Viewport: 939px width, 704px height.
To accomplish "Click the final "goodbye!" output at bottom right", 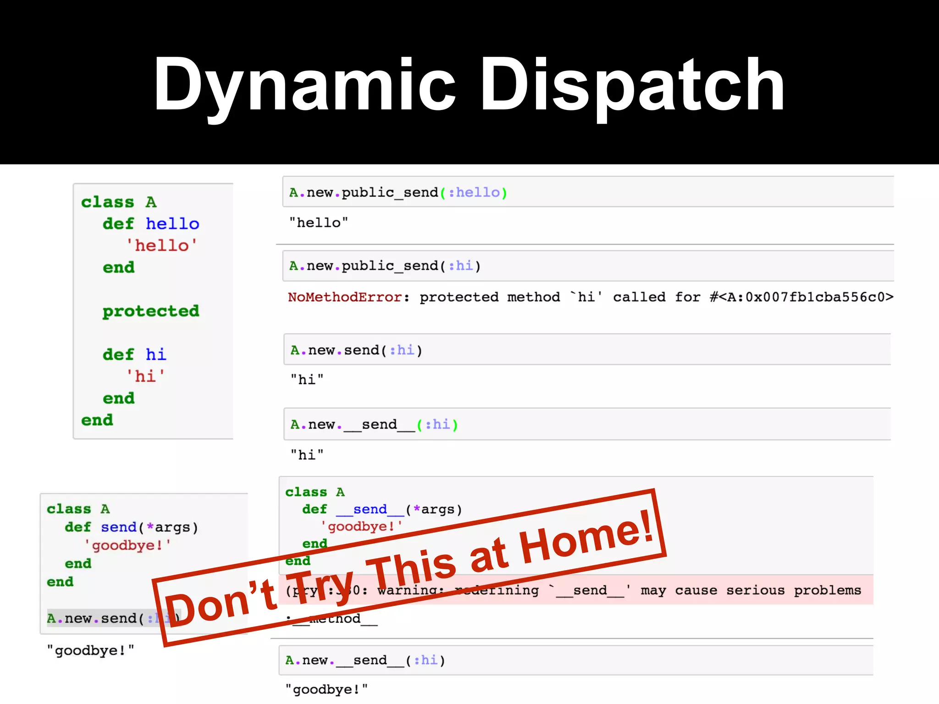I will pos(326,689).
